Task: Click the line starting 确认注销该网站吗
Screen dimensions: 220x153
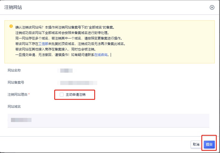Action: (x=65, y=27)
